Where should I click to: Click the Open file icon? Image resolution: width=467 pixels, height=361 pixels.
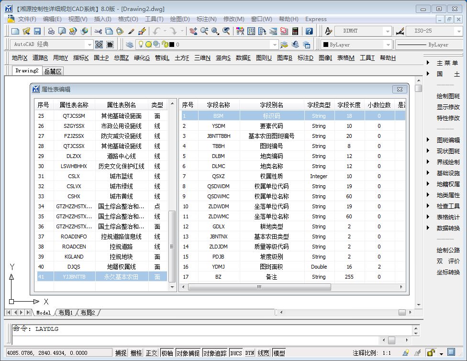(26, 31)
